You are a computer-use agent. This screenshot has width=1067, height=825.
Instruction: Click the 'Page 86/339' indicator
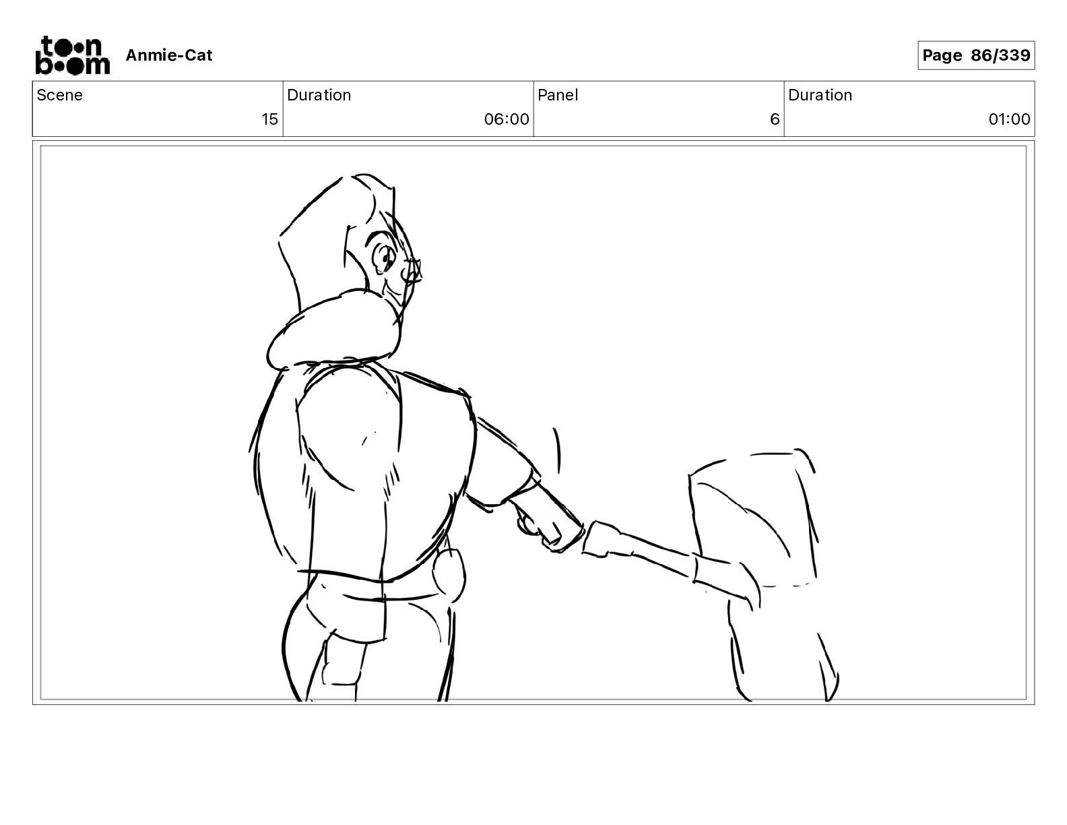point(976,55)
